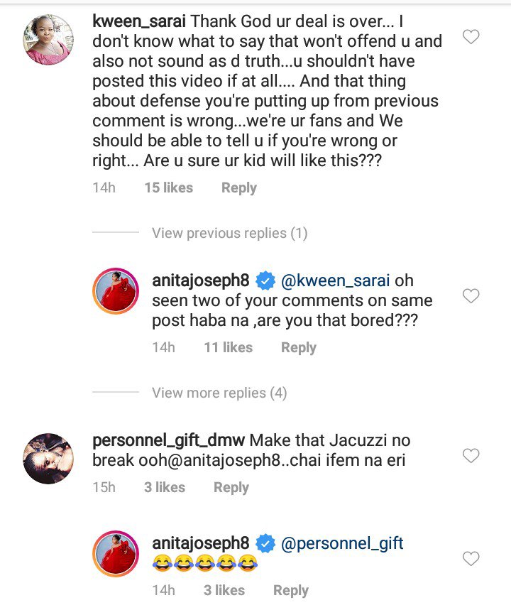
Task: Expand View previous replies (1)
Action: click(x=229, y=233)
